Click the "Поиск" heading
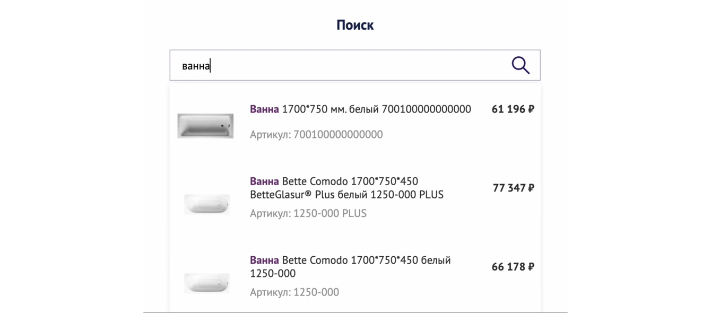The image size is (711, 313). [x=355, y=25]
